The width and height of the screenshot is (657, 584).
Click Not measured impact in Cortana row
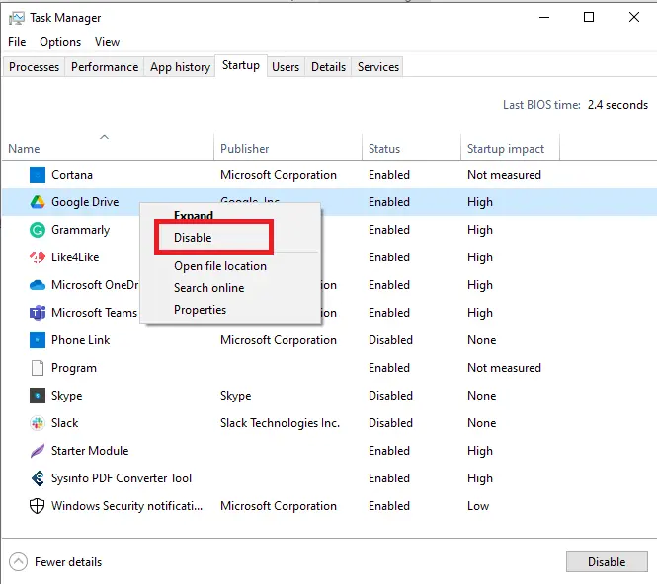click(x=504, y=175)
